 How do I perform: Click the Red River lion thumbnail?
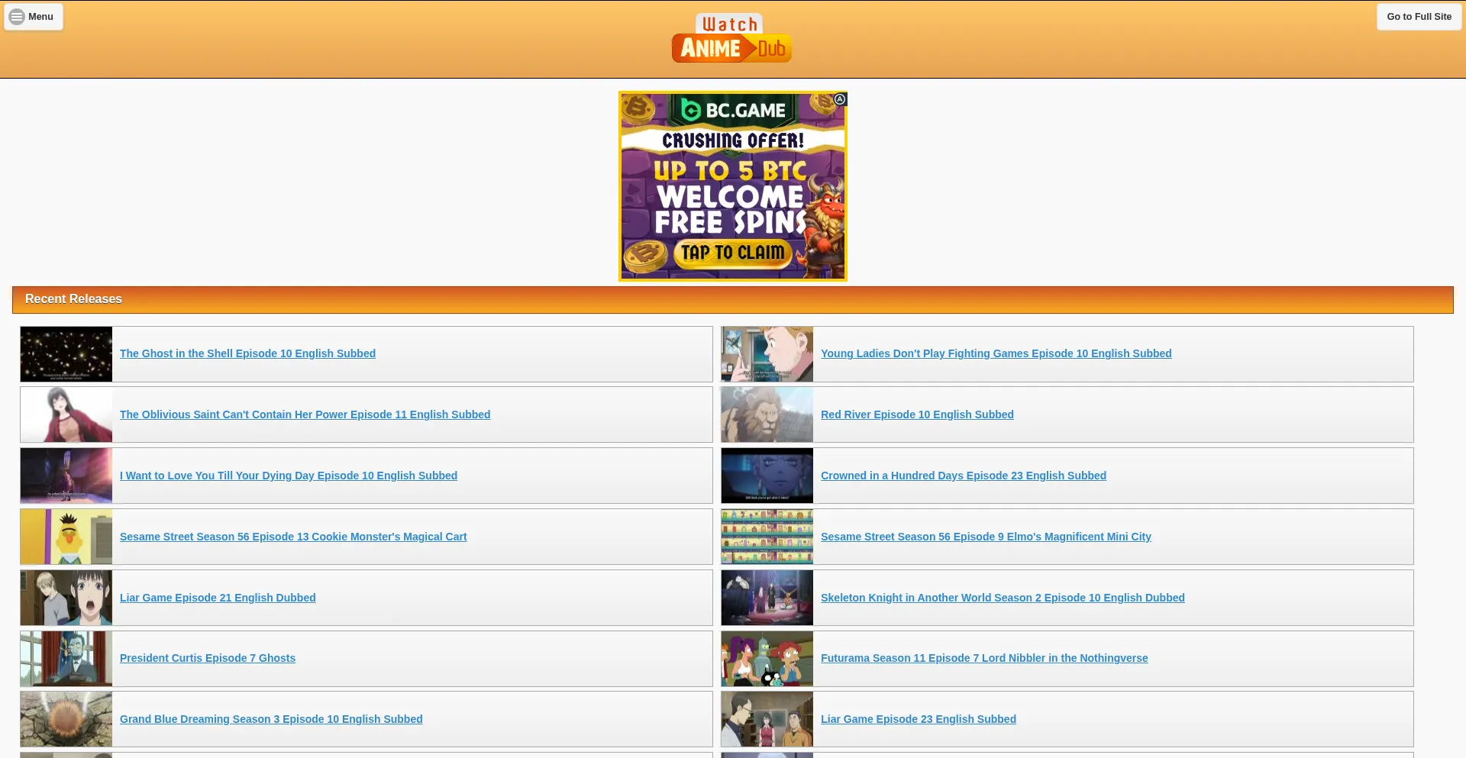pyautogui.click(x=767, y=414)
